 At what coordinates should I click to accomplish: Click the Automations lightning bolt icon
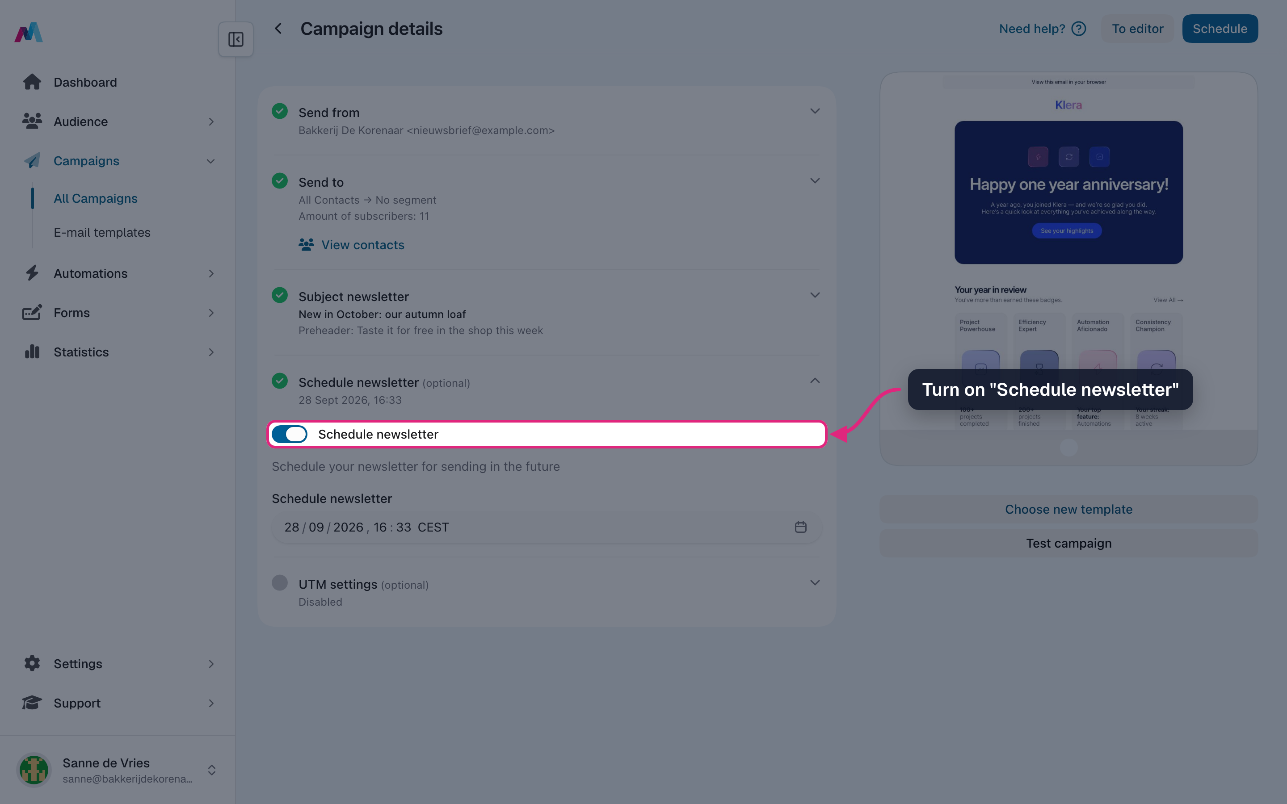click(x=32, y=273)
